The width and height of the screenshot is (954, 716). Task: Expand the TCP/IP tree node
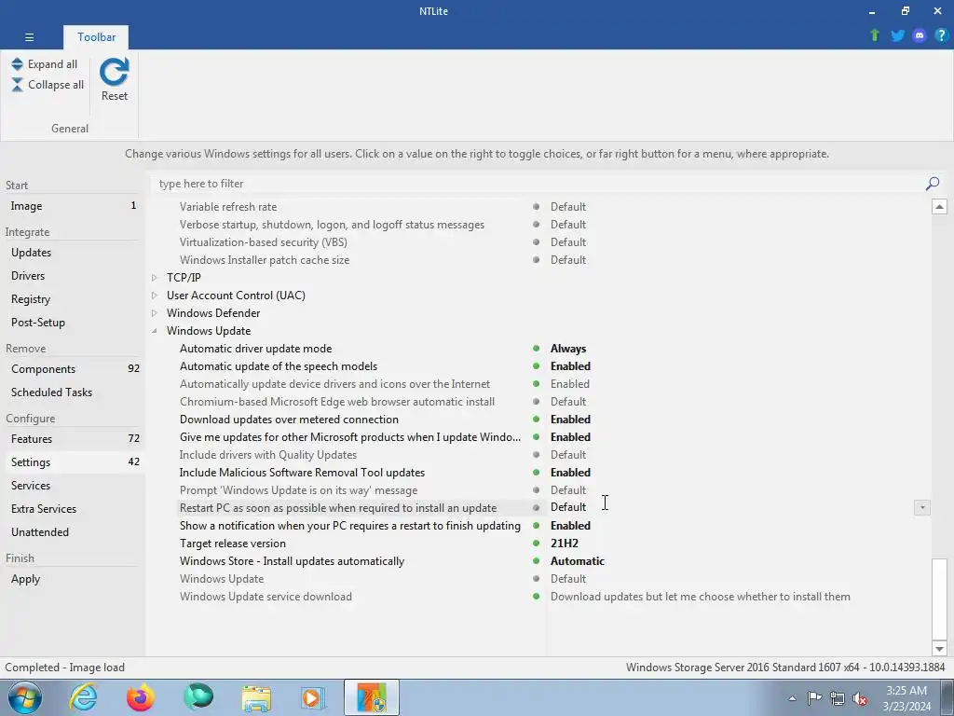pyautogui.click(x=155, y=278)
